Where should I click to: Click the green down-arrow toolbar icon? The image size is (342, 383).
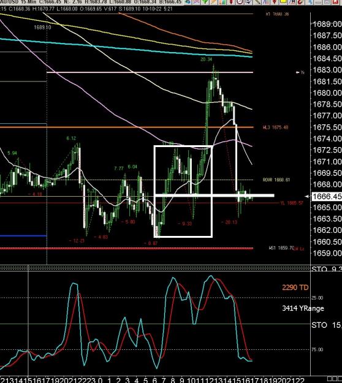click(x=205, y=1)
